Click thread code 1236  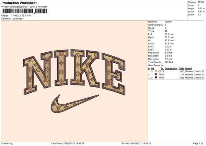(x=182, y=78)
